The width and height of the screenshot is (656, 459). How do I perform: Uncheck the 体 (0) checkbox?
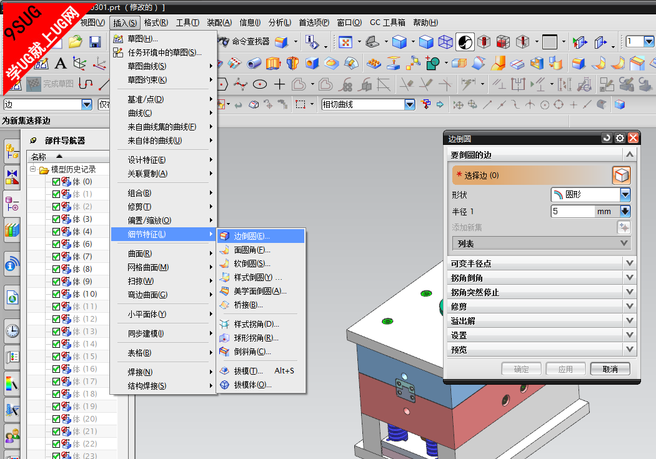click(x=56, y=182)
